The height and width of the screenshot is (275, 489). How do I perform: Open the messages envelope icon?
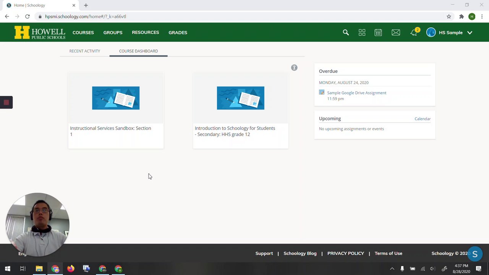click(396, 32)
